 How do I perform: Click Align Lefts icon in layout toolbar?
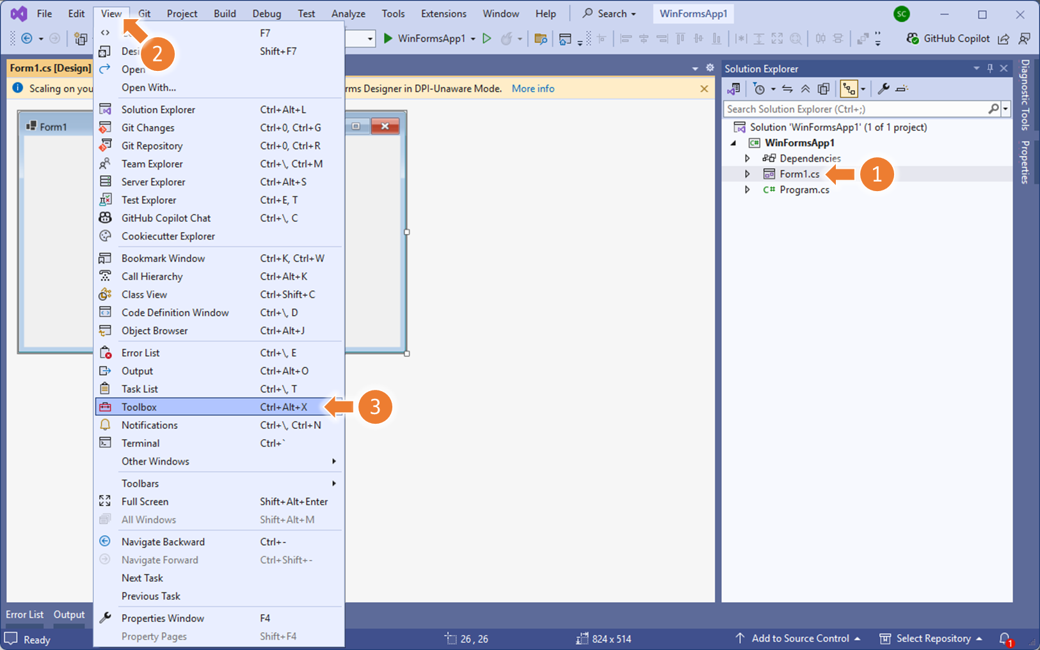[x=626, y=39]
